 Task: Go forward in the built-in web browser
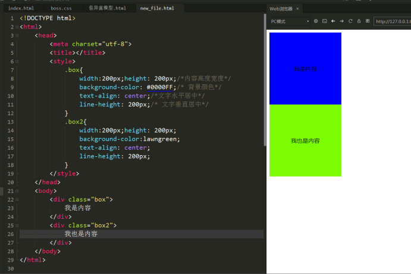coord(341,21)
